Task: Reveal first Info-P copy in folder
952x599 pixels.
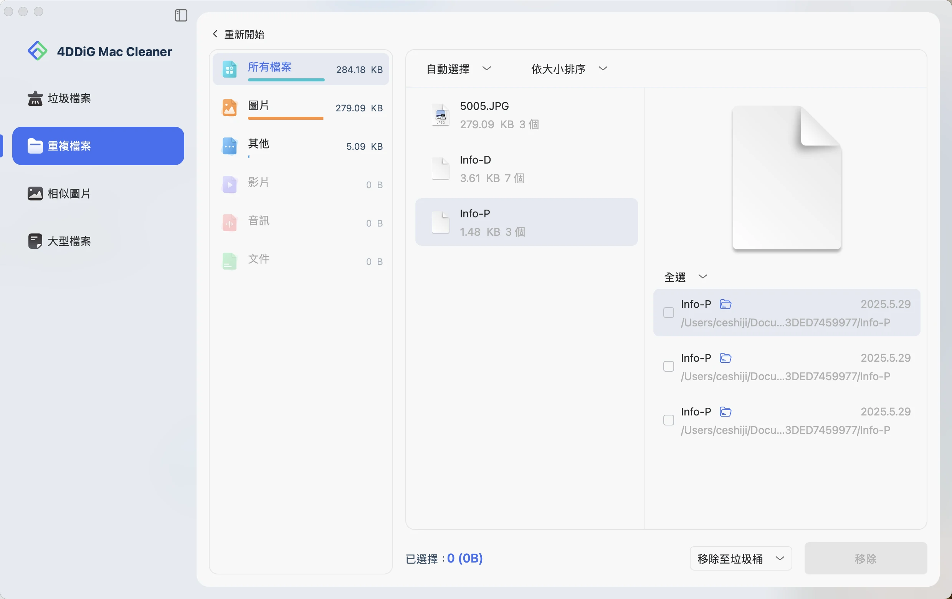Action: pos(726,304)
